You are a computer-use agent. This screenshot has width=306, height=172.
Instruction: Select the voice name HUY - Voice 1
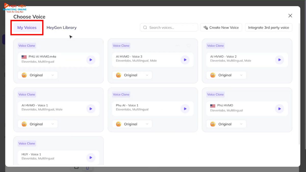click(31, 154)
